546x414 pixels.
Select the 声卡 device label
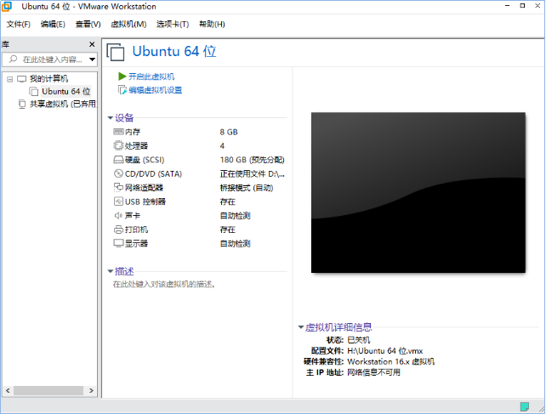pos(133,216)
